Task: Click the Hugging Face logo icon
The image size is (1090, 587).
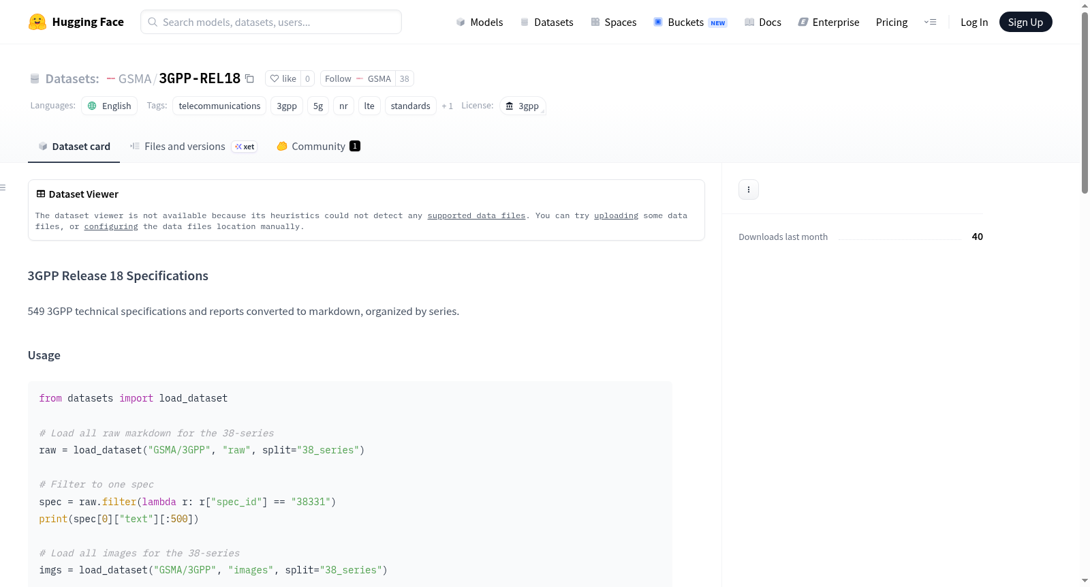Action: click(37, 22)
